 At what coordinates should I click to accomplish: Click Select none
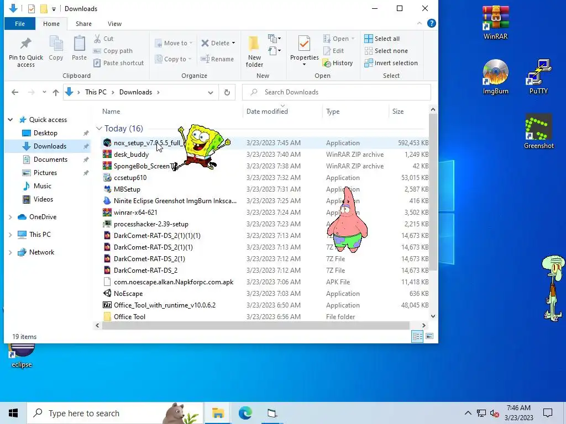(386, 51)
